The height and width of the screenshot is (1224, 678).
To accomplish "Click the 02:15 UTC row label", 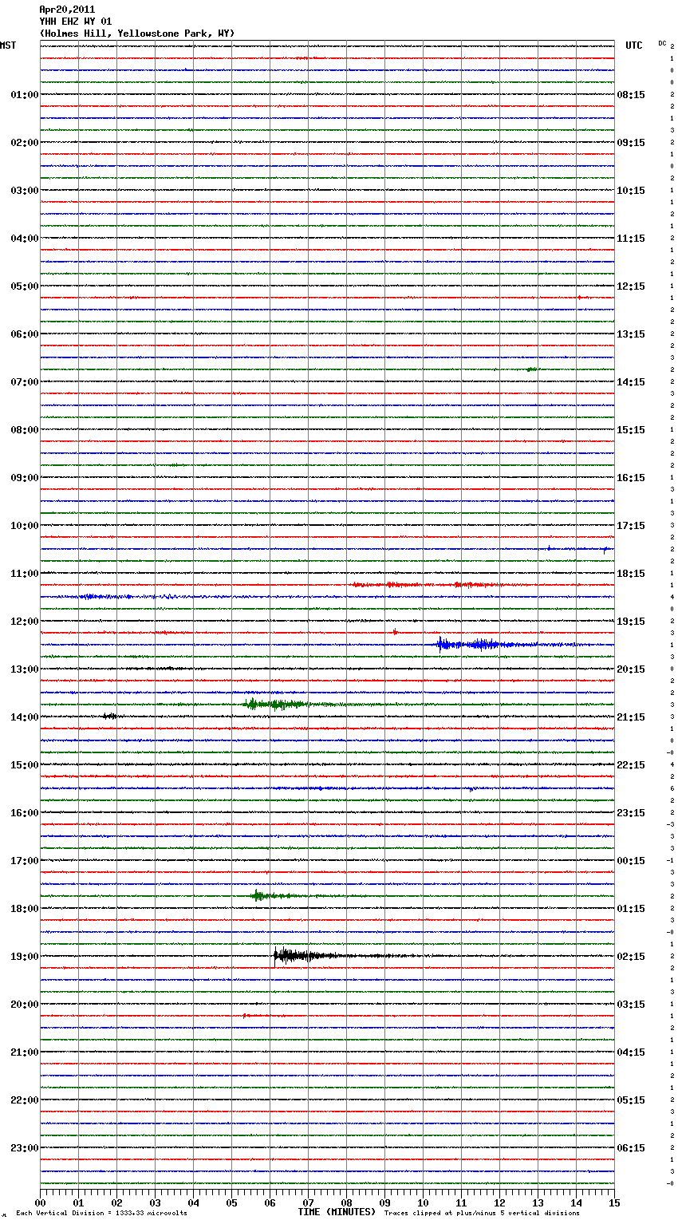I will (631, 957).
